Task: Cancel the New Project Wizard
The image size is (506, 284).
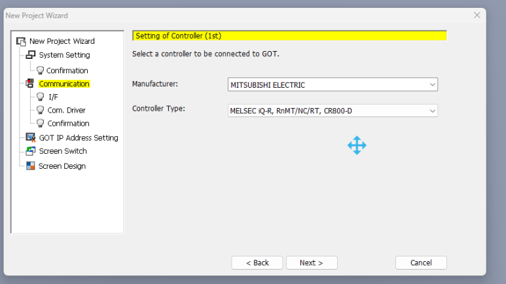Action: 421,262
